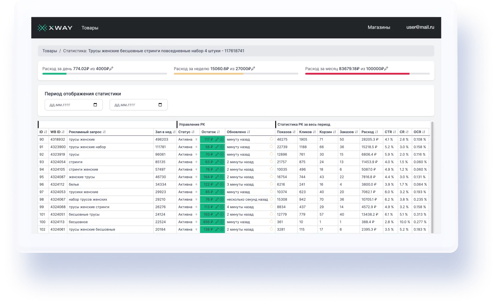Pause the 'бесшовное' campaign

click(x=196, y=222)
